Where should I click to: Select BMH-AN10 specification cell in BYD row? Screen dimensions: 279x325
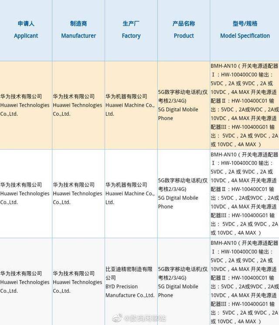(245, 282)
